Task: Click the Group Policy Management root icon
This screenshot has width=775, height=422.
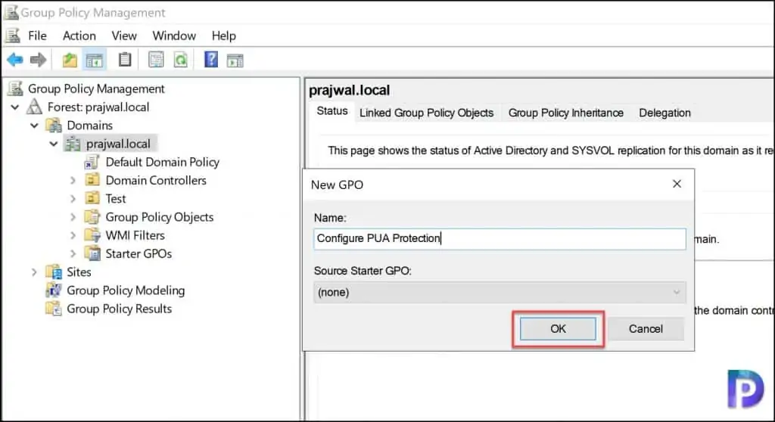Action: click(x=16, y=89)
